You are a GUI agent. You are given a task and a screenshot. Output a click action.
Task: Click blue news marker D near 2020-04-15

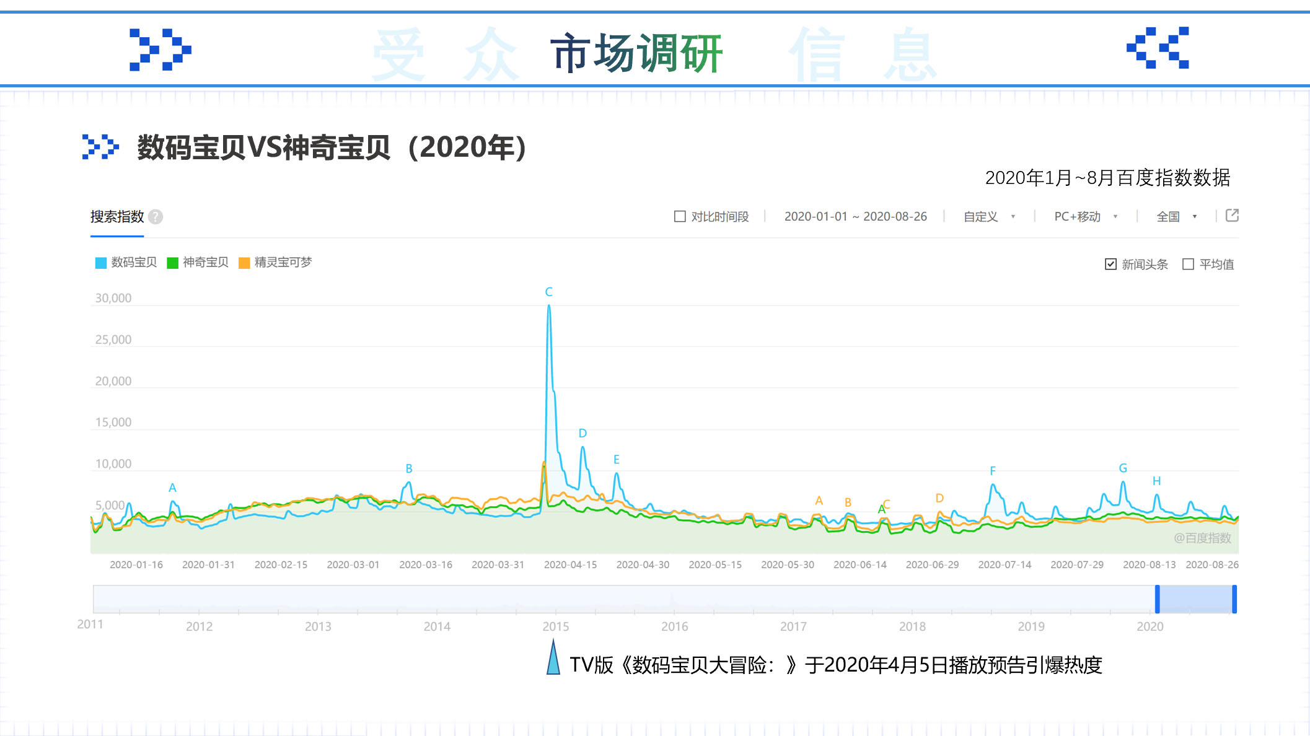(x=582, y=433)
